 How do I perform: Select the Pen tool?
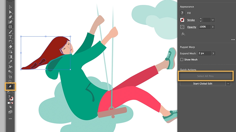click(x=10, y=17)
